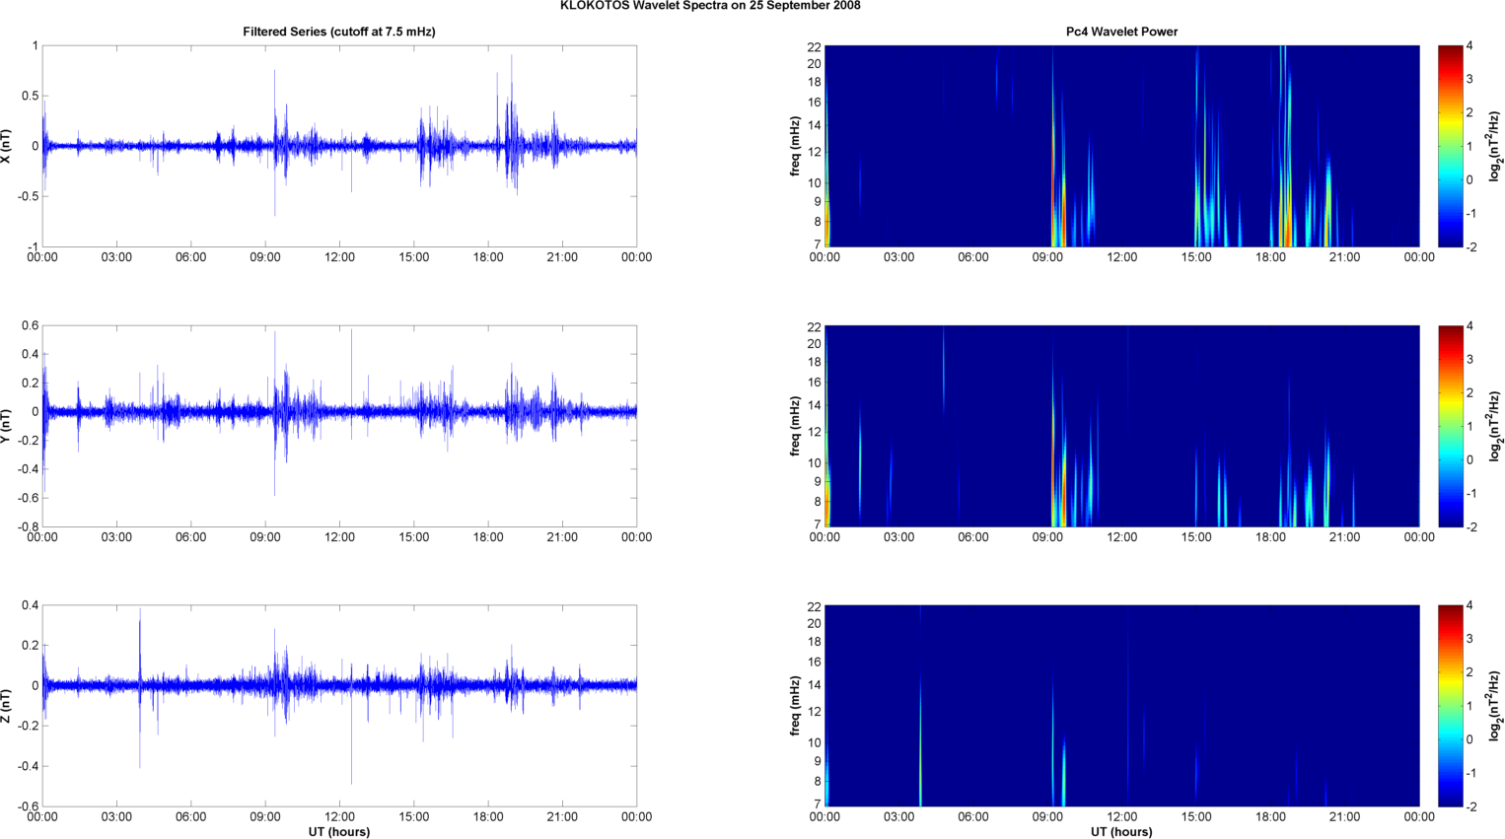This screenshot has height=839, width=1505.
Task: Click the "21:00" tick beneath the Z-row spectrogram
Action: 1344,816
